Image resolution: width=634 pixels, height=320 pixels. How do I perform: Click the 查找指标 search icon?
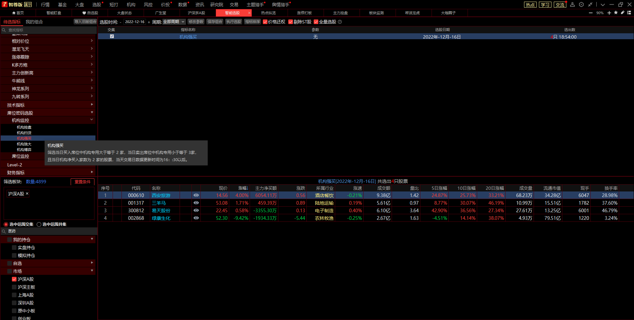[4, 30]
